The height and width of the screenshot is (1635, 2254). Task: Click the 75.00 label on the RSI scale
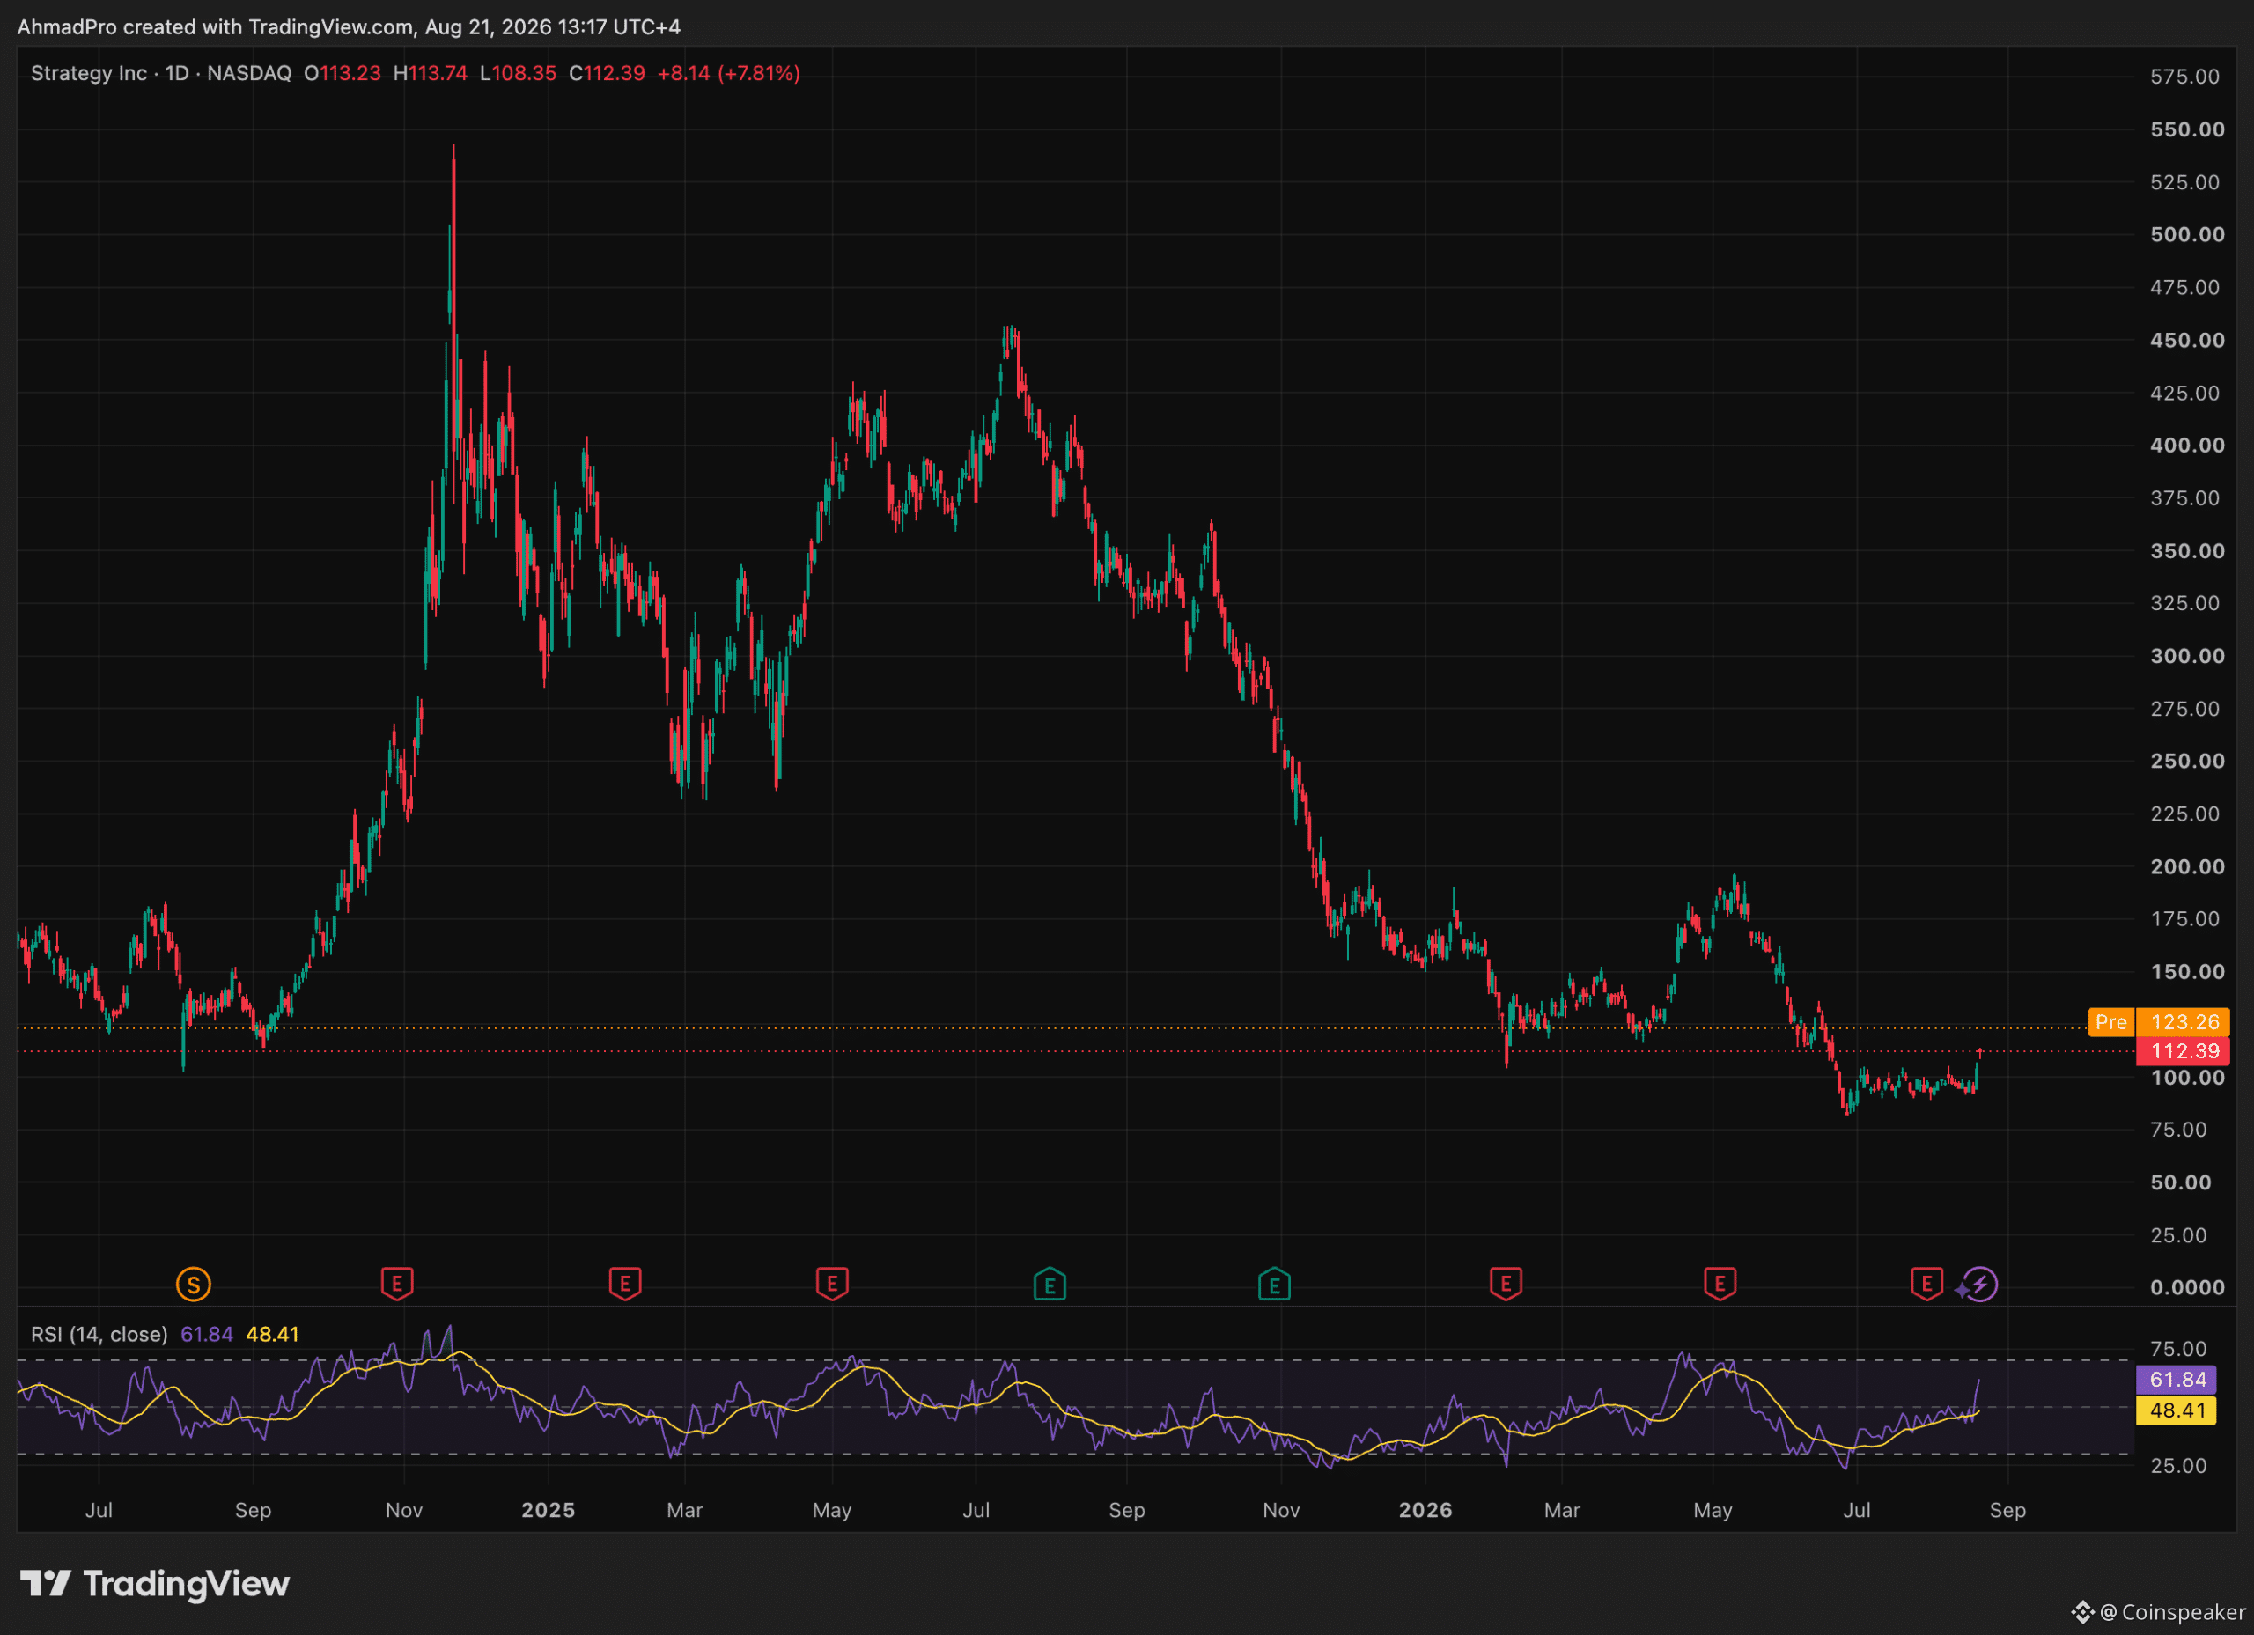2178,1349
